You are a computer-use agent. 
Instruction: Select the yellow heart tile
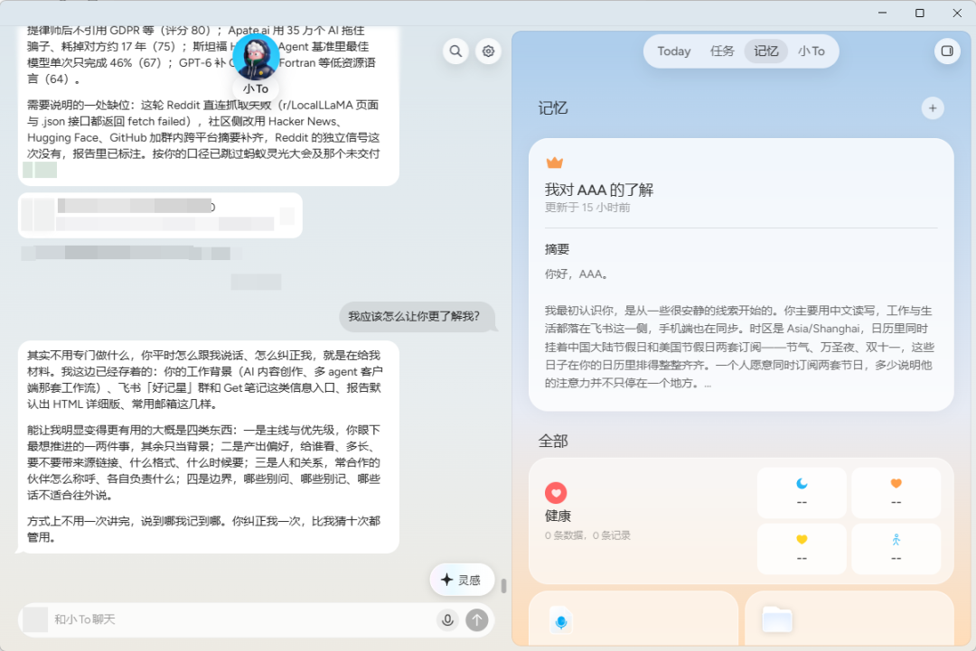click(x=802, y=548)
